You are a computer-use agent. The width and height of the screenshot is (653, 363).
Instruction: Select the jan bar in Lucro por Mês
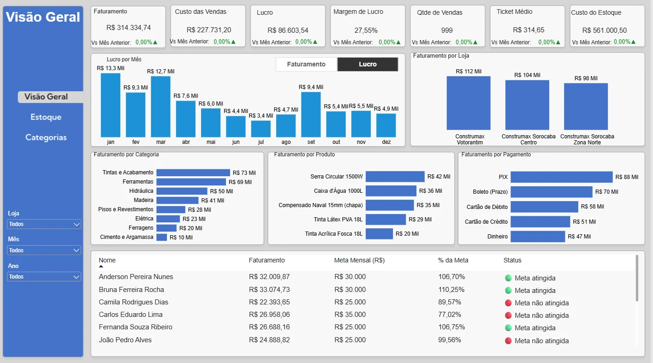(111, 105)
